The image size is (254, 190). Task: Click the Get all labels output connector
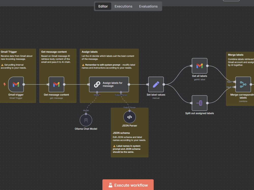(x=207, y=66)
